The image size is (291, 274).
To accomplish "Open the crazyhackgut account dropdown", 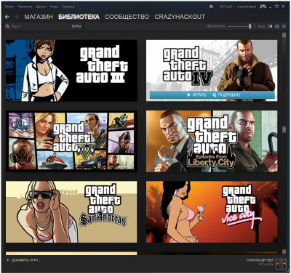I will (x=247, y=7).
